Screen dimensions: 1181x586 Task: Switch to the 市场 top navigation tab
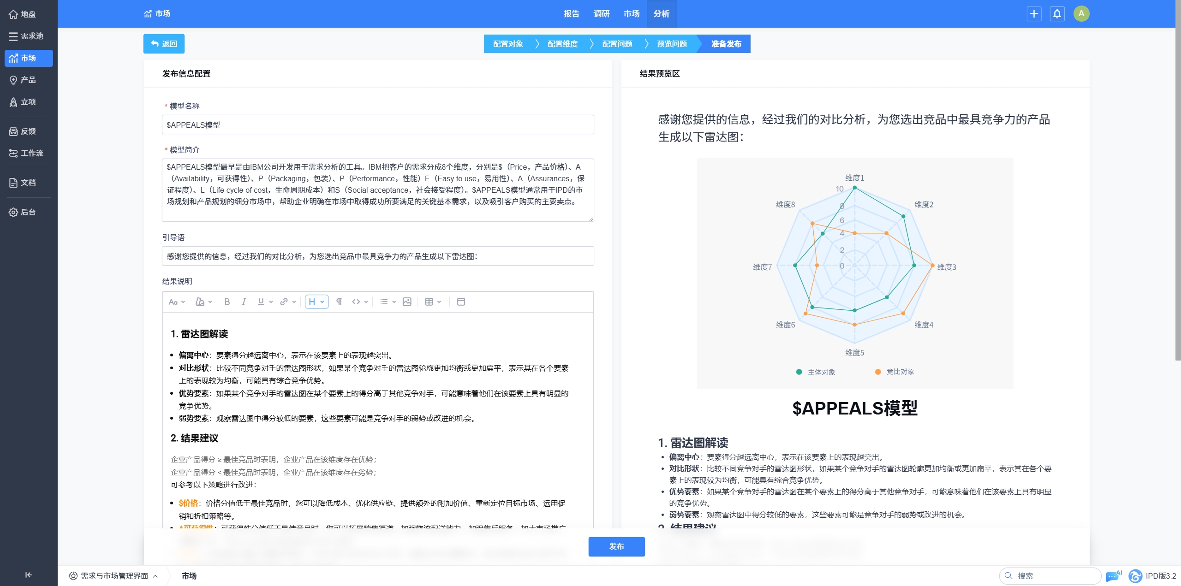[x=632, y=14]
